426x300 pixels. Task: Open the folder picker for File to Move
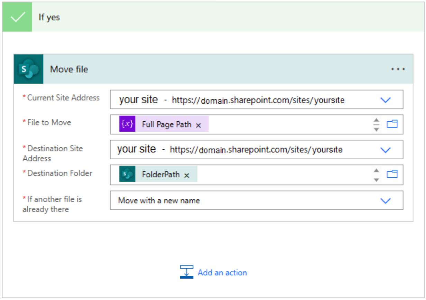click(392, 124)
